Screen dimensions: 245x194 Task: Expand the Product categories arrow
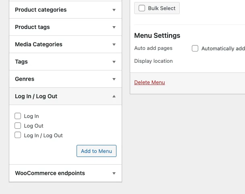114,10
